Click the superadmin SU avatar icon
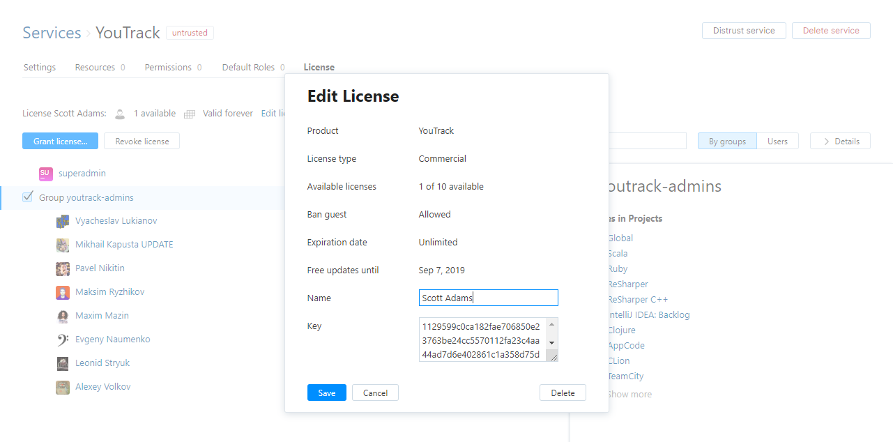893x442 pixels. [45, 174]
